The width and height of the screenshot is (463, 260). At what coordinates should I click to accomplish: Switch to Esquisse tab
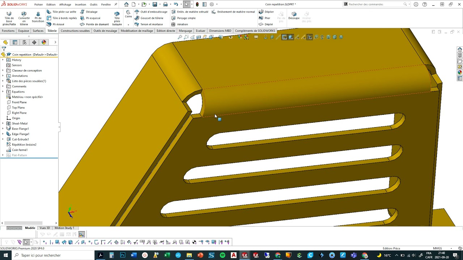point(24,31)
